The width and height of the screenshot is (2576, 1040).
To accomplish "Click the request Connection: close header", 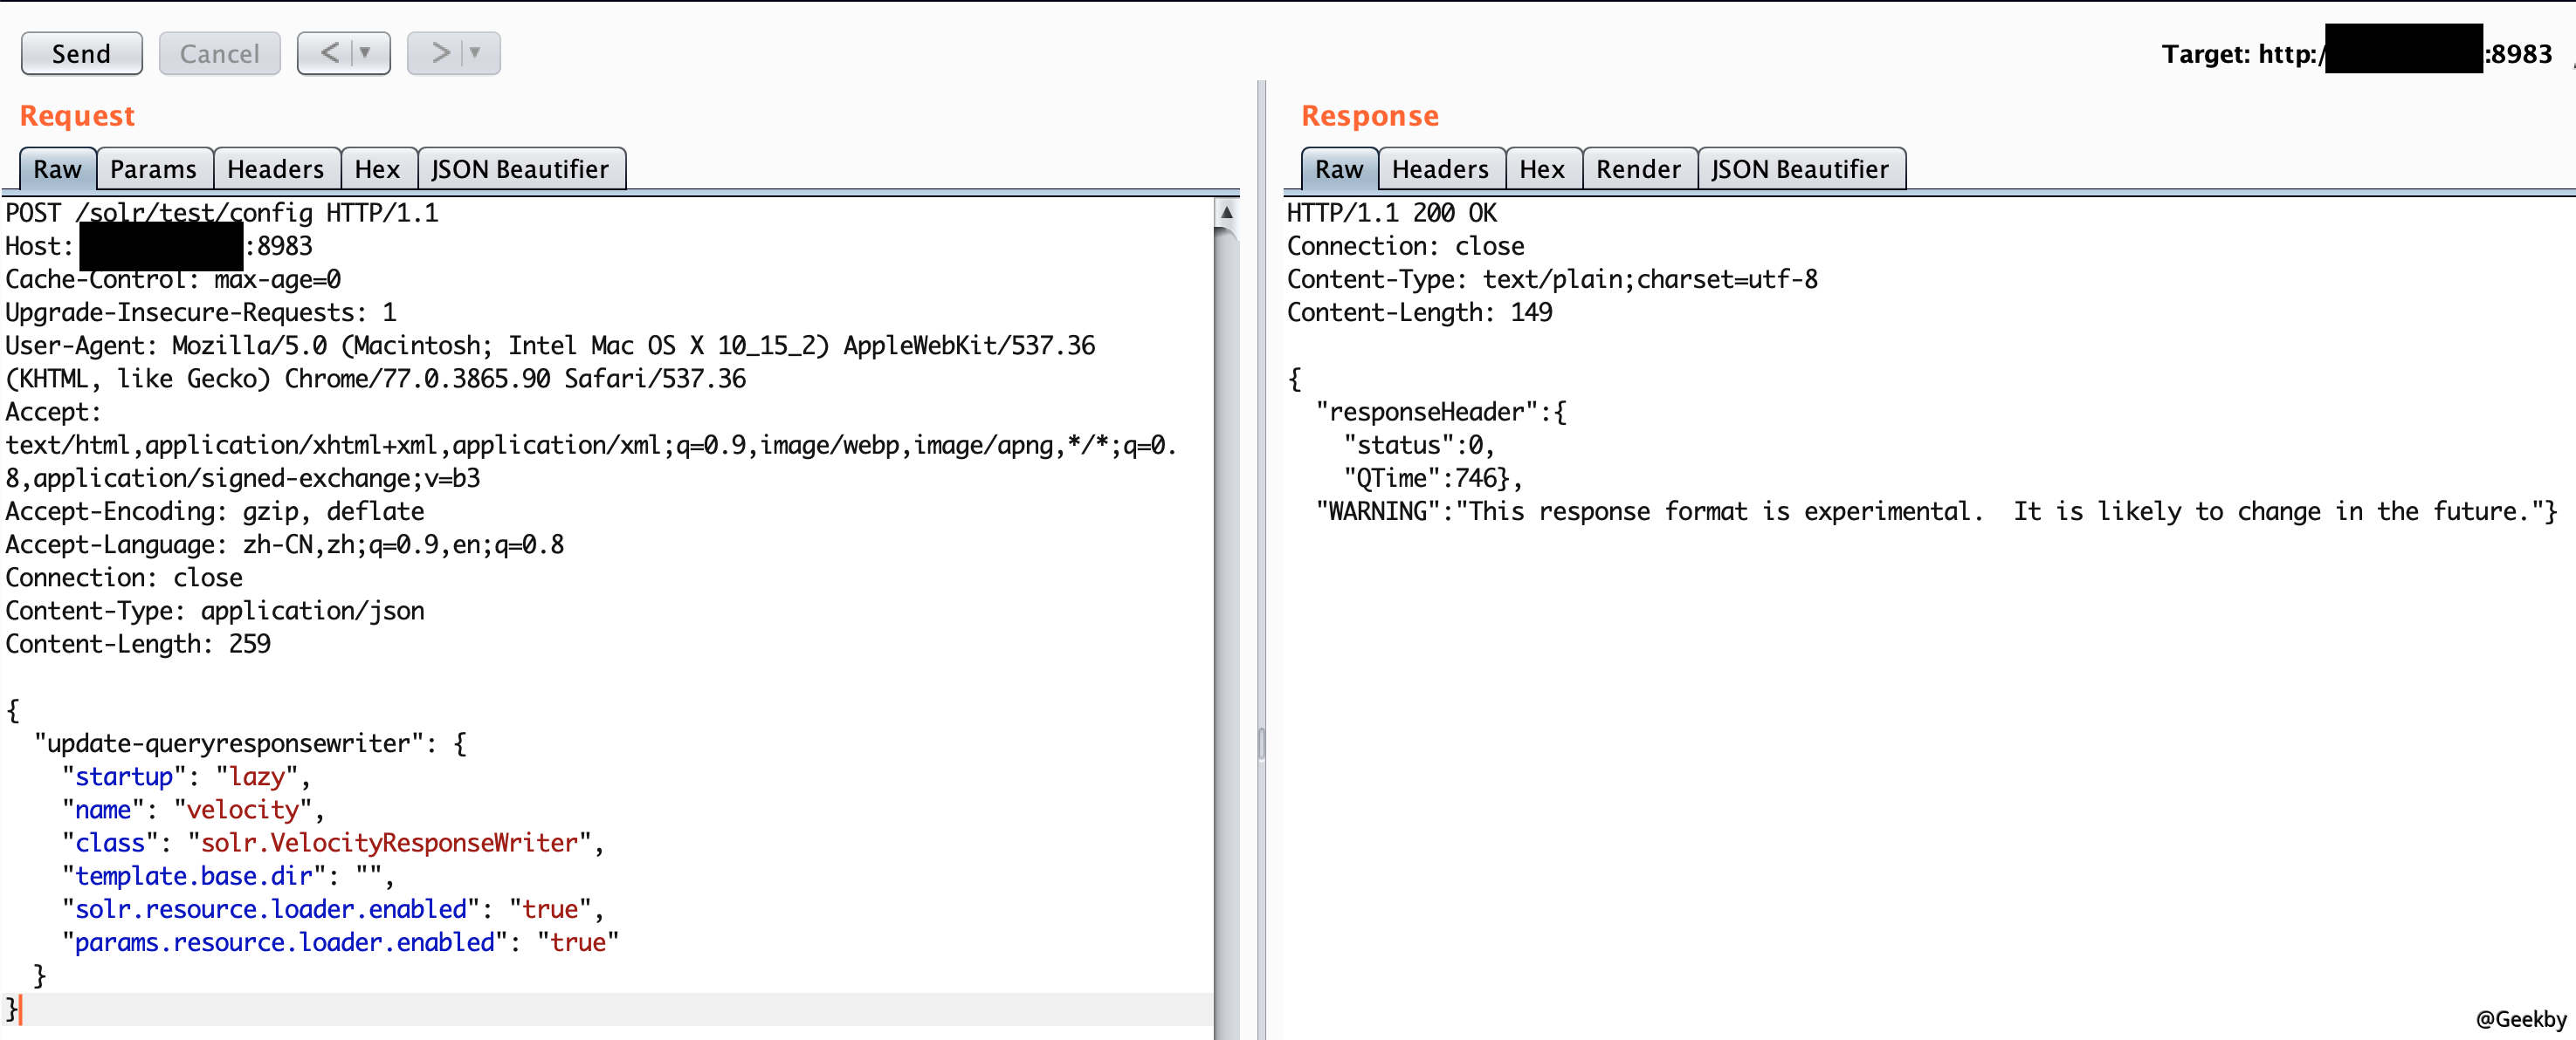I will [x=124, y=578].
